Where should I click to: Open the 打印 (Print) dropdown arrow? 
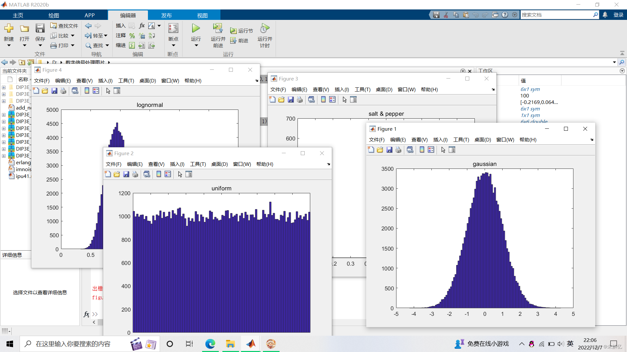tap(72, 45)
